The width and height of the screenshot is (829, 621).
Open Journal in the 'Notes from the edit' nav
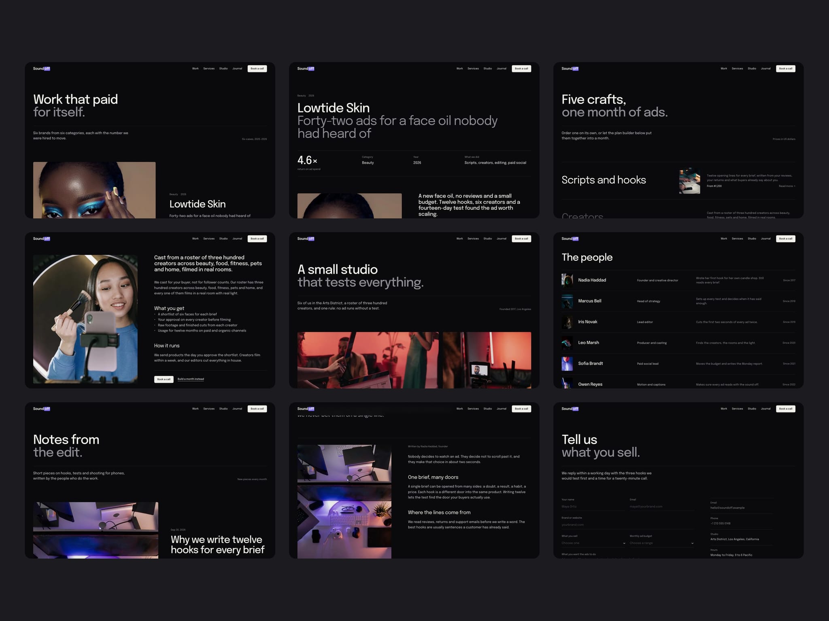pyautogui.click(x=237, y=409)
